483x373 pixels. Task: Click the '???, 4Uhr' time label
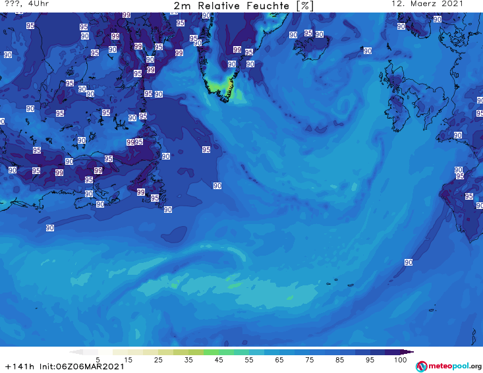27,4
